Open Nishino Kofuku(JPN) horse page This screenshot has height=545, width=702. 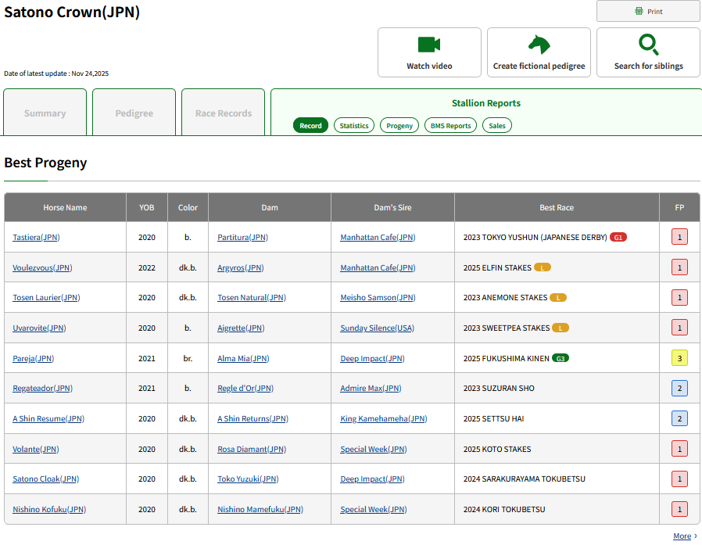coord(49,510)
